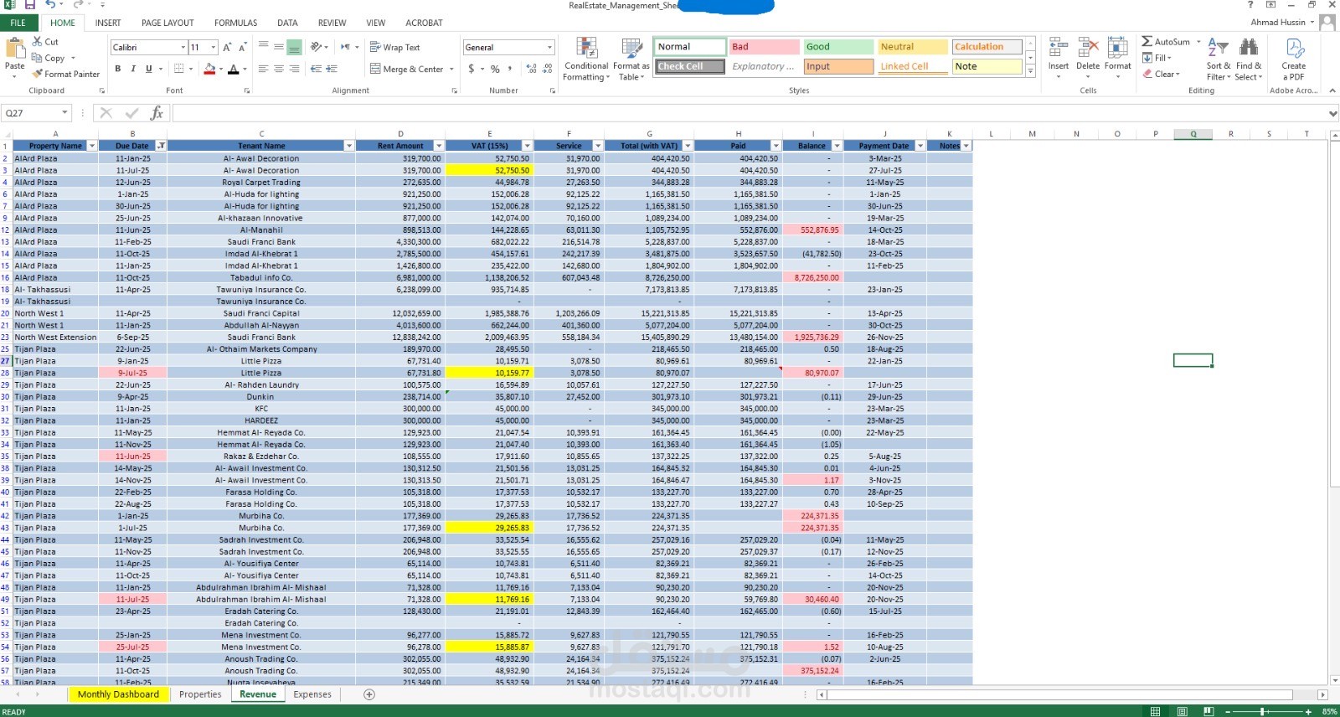Image resolution: width=1340 pixels, height=717 pixels.
Task: Open the cell borders tool
Action: pos(178,69)
